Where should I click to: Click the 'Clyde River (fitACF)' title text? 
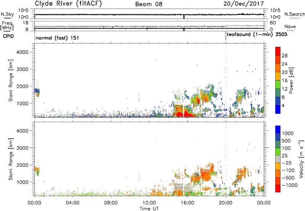(68, 3)
